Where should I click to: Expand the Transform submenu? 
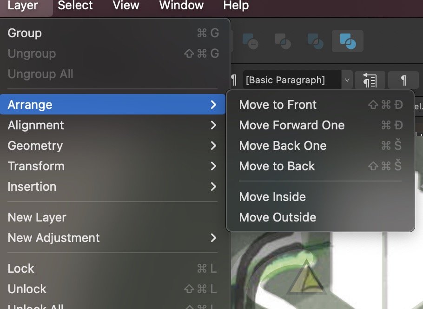tap(36, 166)
